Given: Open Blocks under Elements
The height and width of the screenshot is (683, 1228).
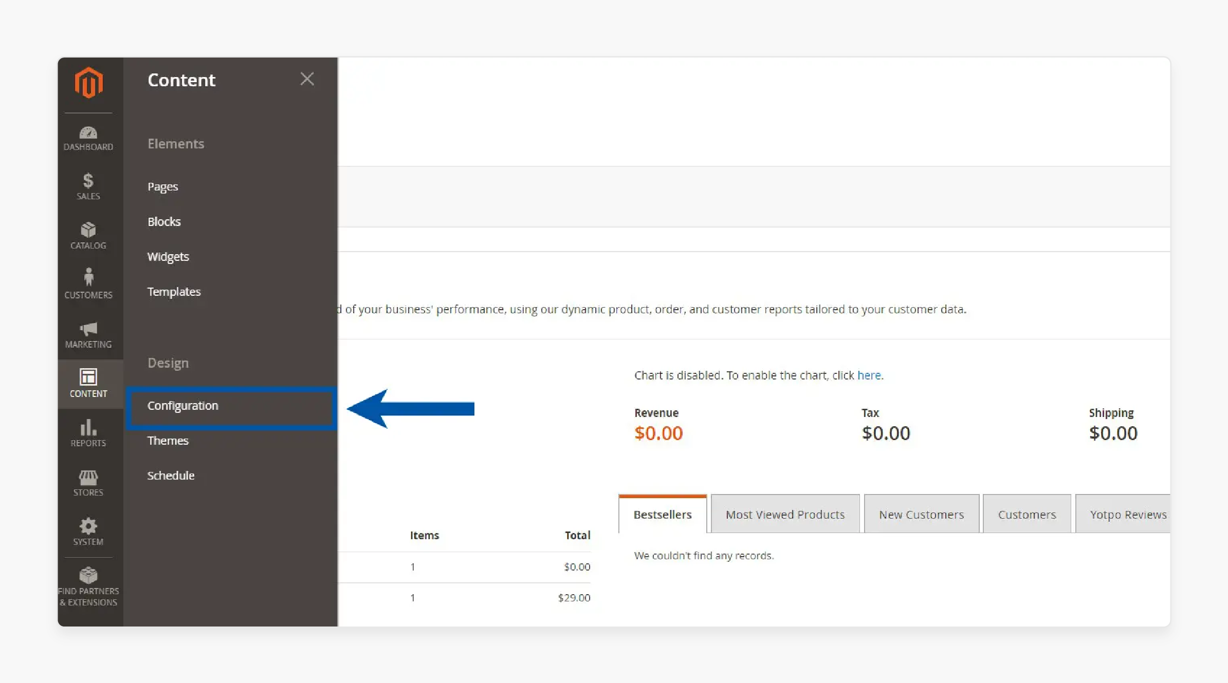Looking at the screenshot, I should pos(164,221).
